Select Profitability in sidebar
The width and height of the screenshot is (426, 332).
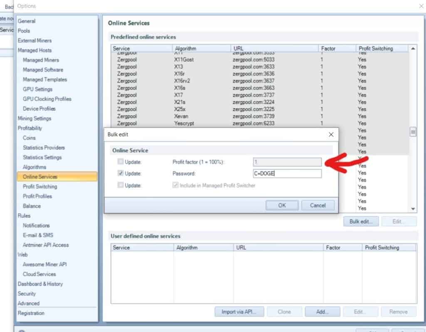pos(30,128)
